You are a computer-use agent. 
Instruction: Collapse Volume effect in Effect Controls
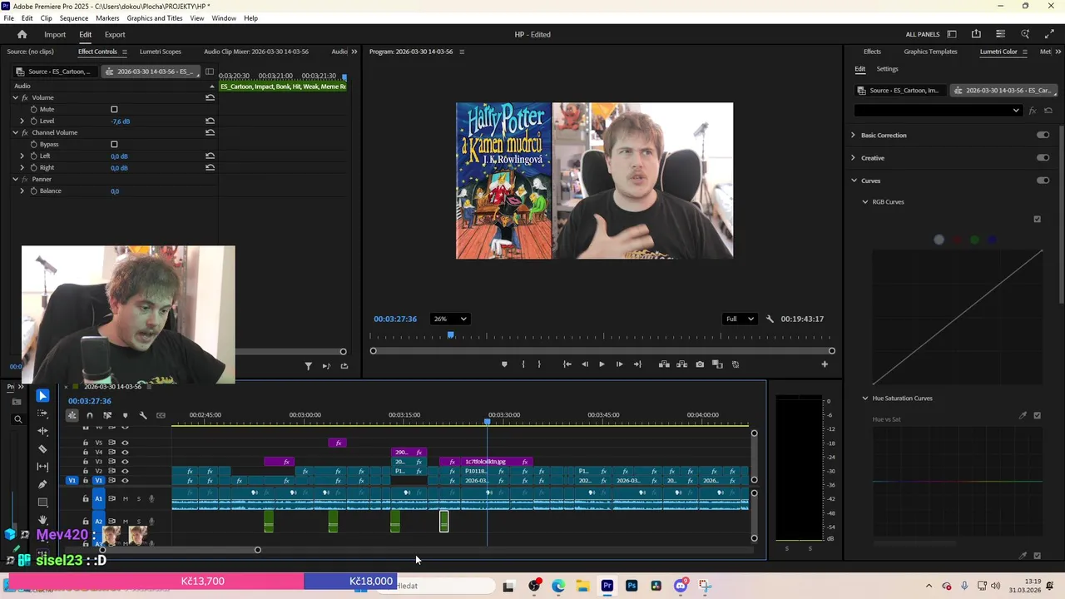coord(15,97)
